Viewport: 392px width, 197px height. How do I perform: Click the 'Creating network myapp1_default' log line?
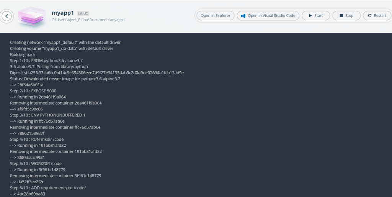click(65, 43)
